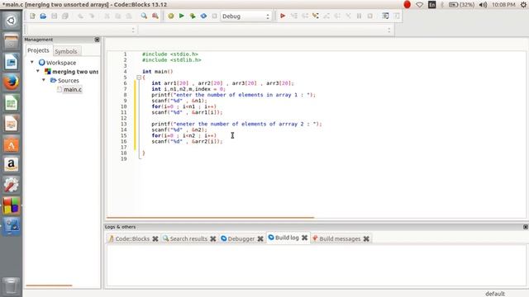Screen dimensions: 529x297
Task: Click the Management panel horizontal scrollbar
Action: (49, 285)
